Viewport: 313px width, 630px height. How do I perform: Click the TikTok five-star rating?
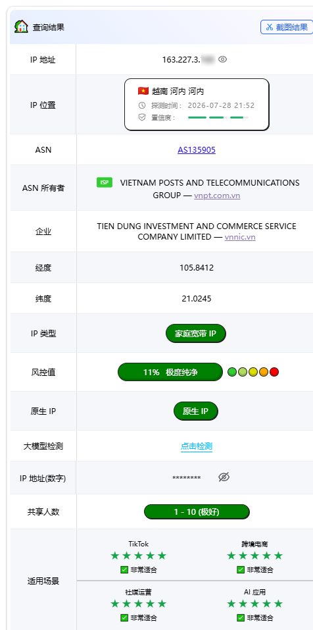click(x=139, y=556)
